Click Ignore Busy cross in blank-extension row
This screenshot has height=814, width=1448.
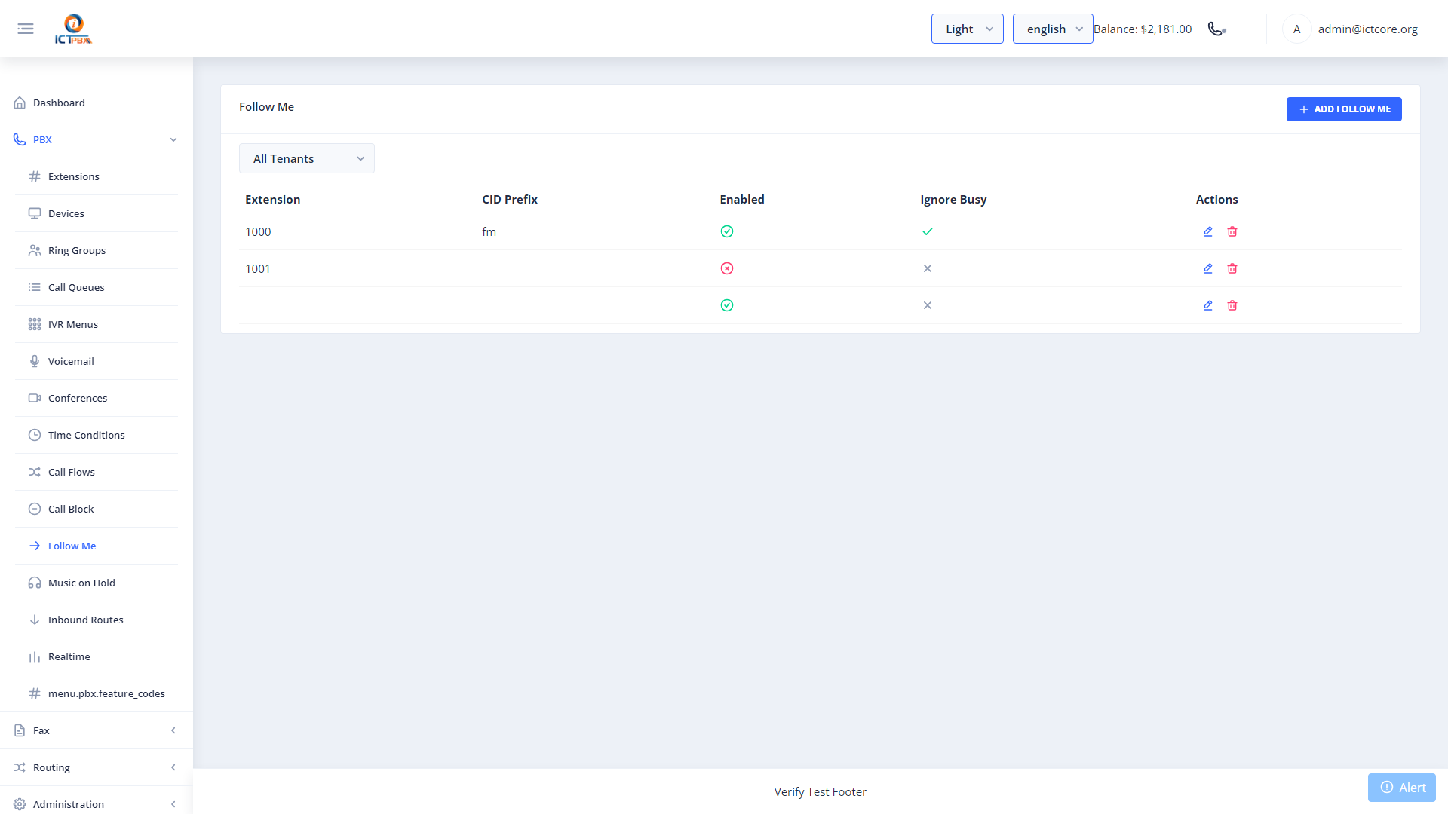pos(928,305)
